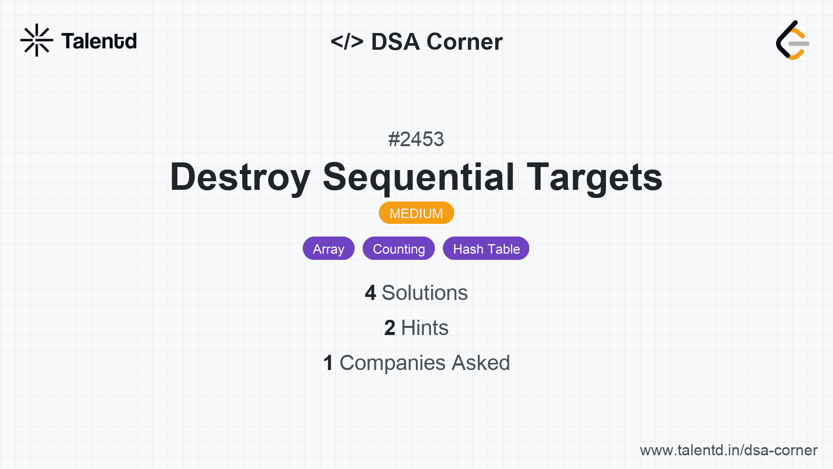The height and width of the screenshot is (469, 833).
Task: Click the problem number #2453
Action: [x=416, y=139]
